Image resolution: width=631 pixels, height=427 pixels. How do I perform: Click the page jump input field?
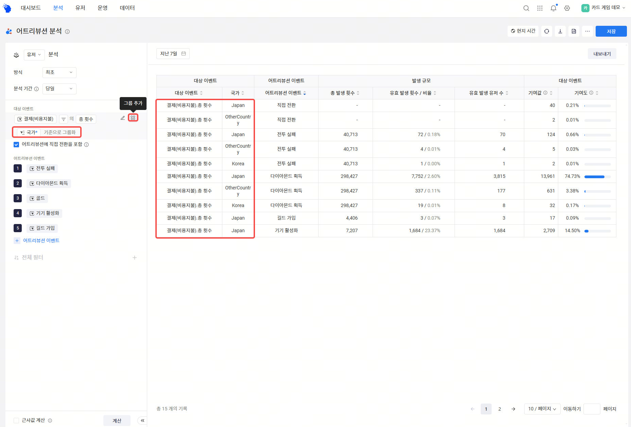click(592, 409)
